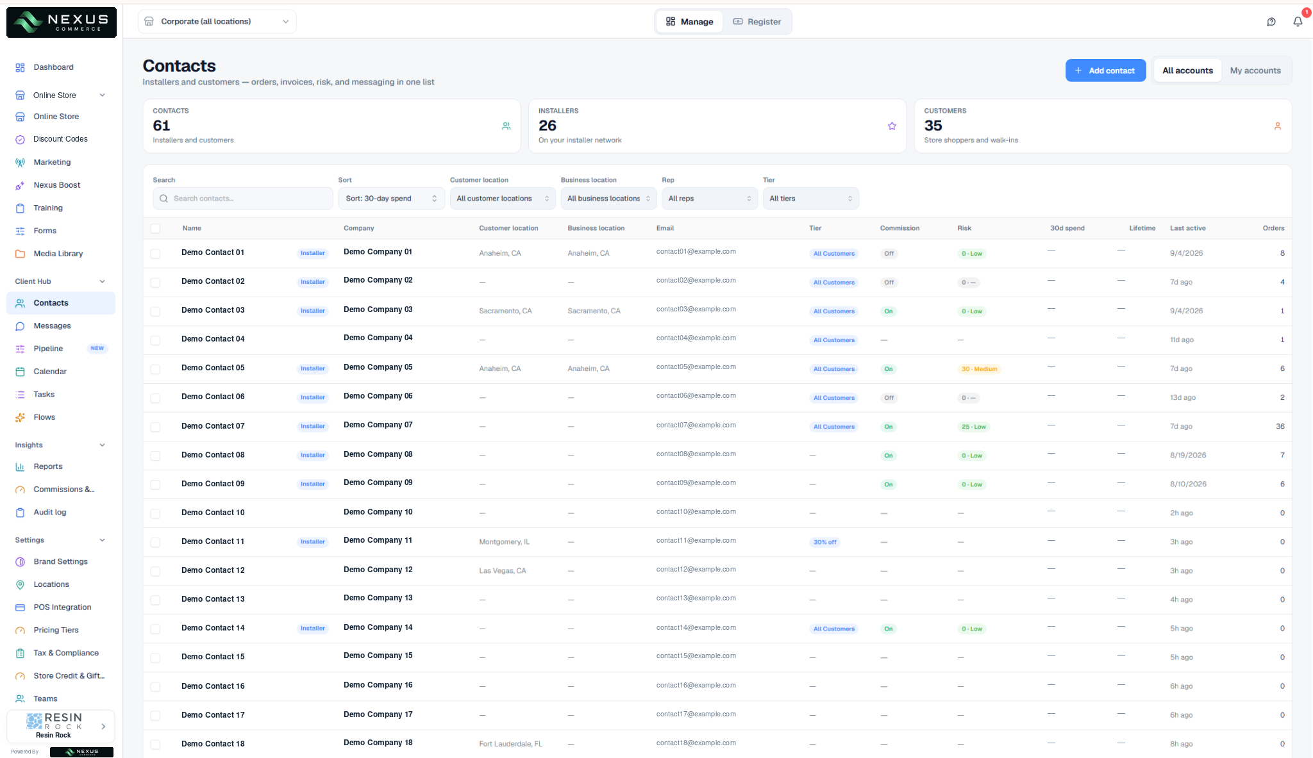Open Reports chart icon
Screen dimensions: 1313x758
20,466
